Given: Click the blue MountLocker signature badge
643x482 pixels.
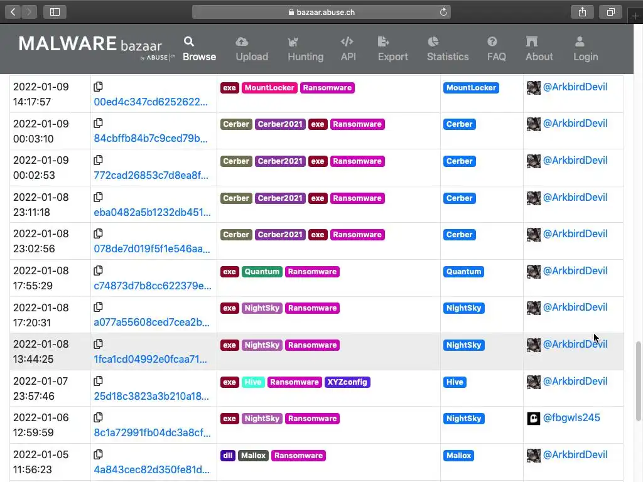Looking at the screenshot, I should [x=471, y=88].
